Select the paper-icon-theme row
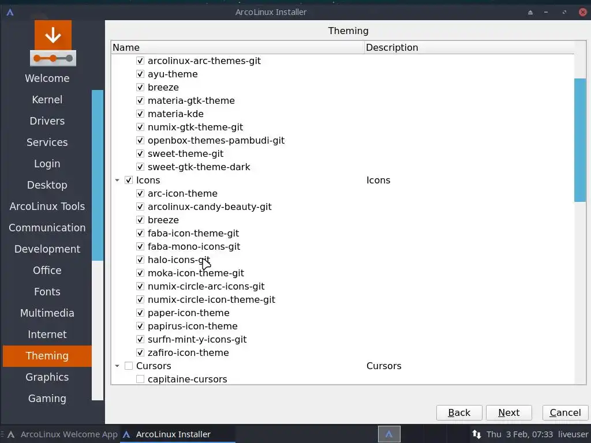This screenshot has width=591, height=443. click(x=189, y=313)
